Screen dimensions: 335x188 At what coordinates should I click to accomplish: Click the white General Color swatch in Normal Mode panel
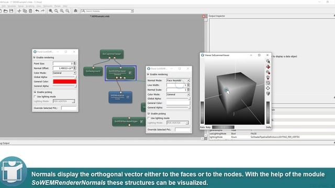click(x=178, y=103)
